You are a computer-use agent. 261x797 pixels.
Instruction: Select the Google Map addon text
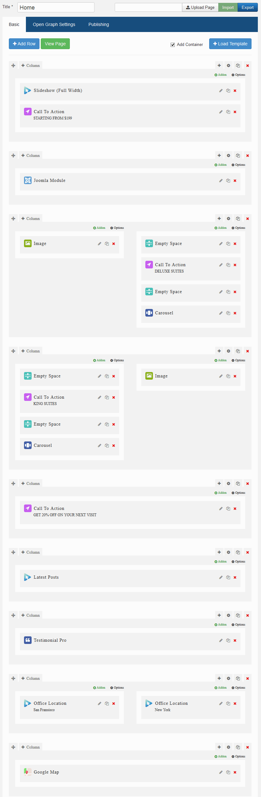point(46,772)
